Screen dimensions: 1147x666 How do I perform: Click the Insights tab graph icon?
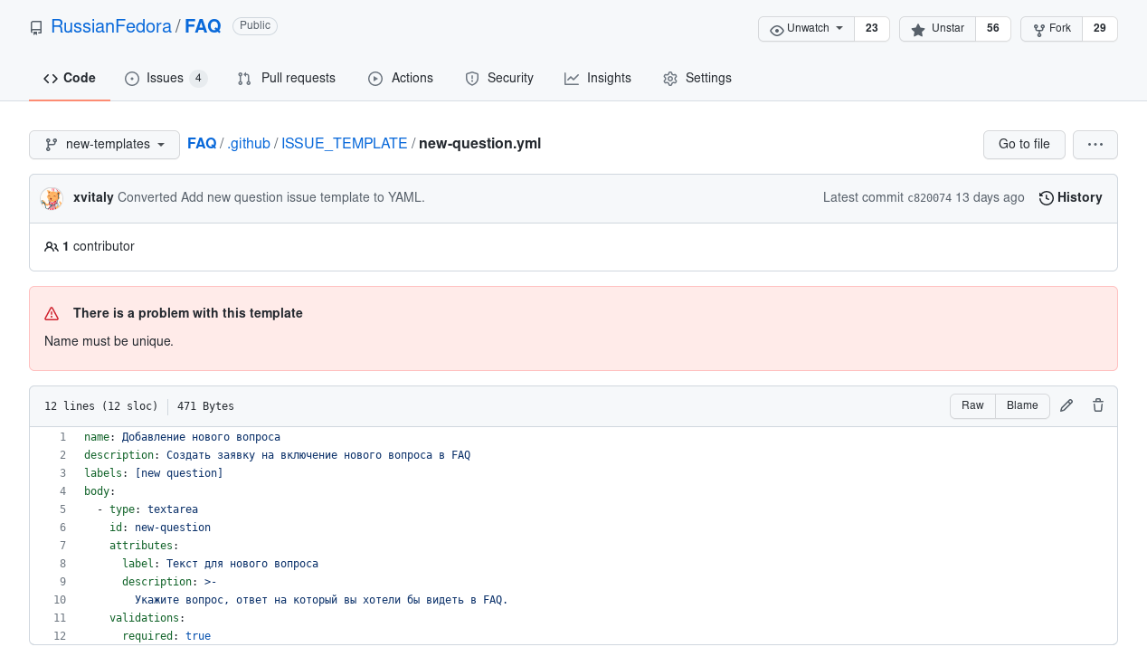pos(572,79)
